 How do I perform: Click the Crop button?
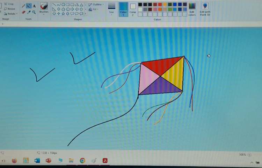click(x=9, y=4)
